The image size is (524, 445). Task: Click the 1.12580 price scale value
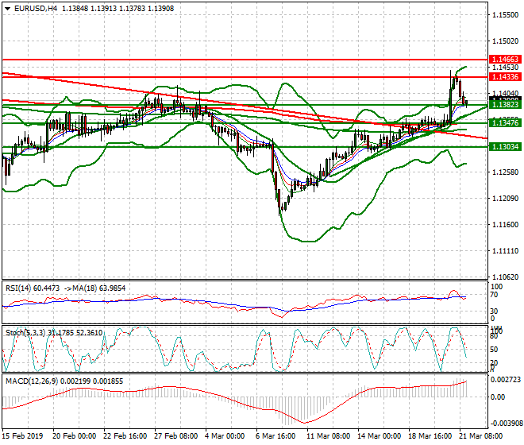point(505,172)
